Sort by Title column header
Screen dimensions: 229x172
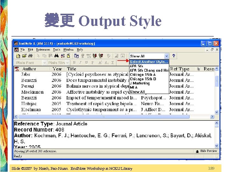point(72,69)
